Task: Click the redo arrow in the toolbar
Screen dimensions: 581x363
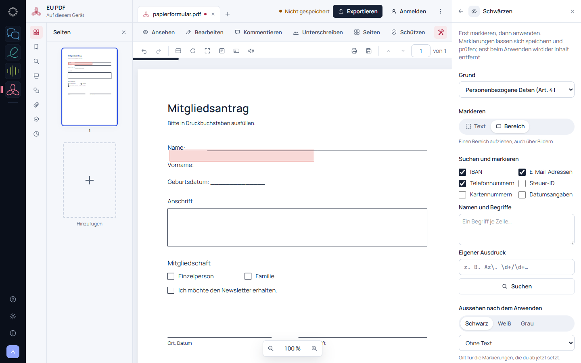Action: 159,51
